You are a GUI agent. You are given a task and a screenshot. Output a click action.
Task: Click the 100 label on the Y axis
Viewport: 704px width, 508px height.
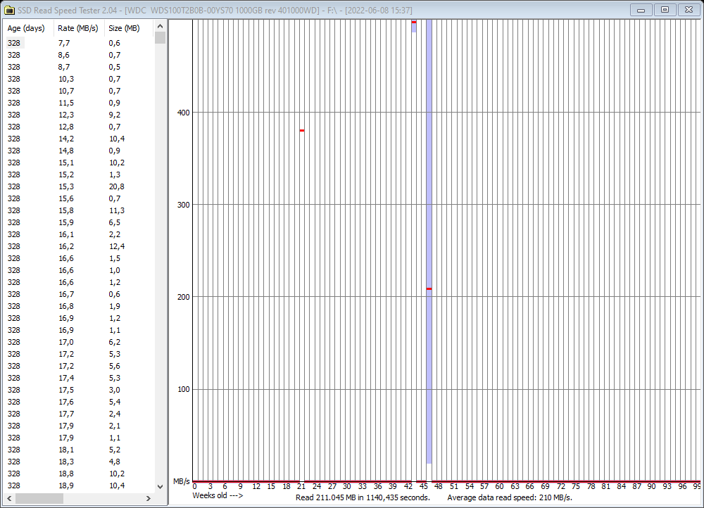[x=184, y=389]
